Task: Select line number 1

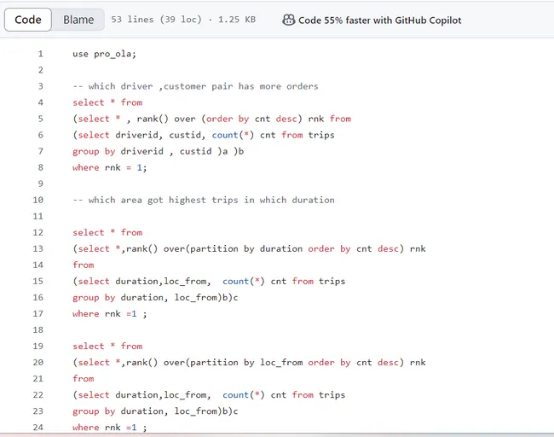Action: [x=40, y=54]
